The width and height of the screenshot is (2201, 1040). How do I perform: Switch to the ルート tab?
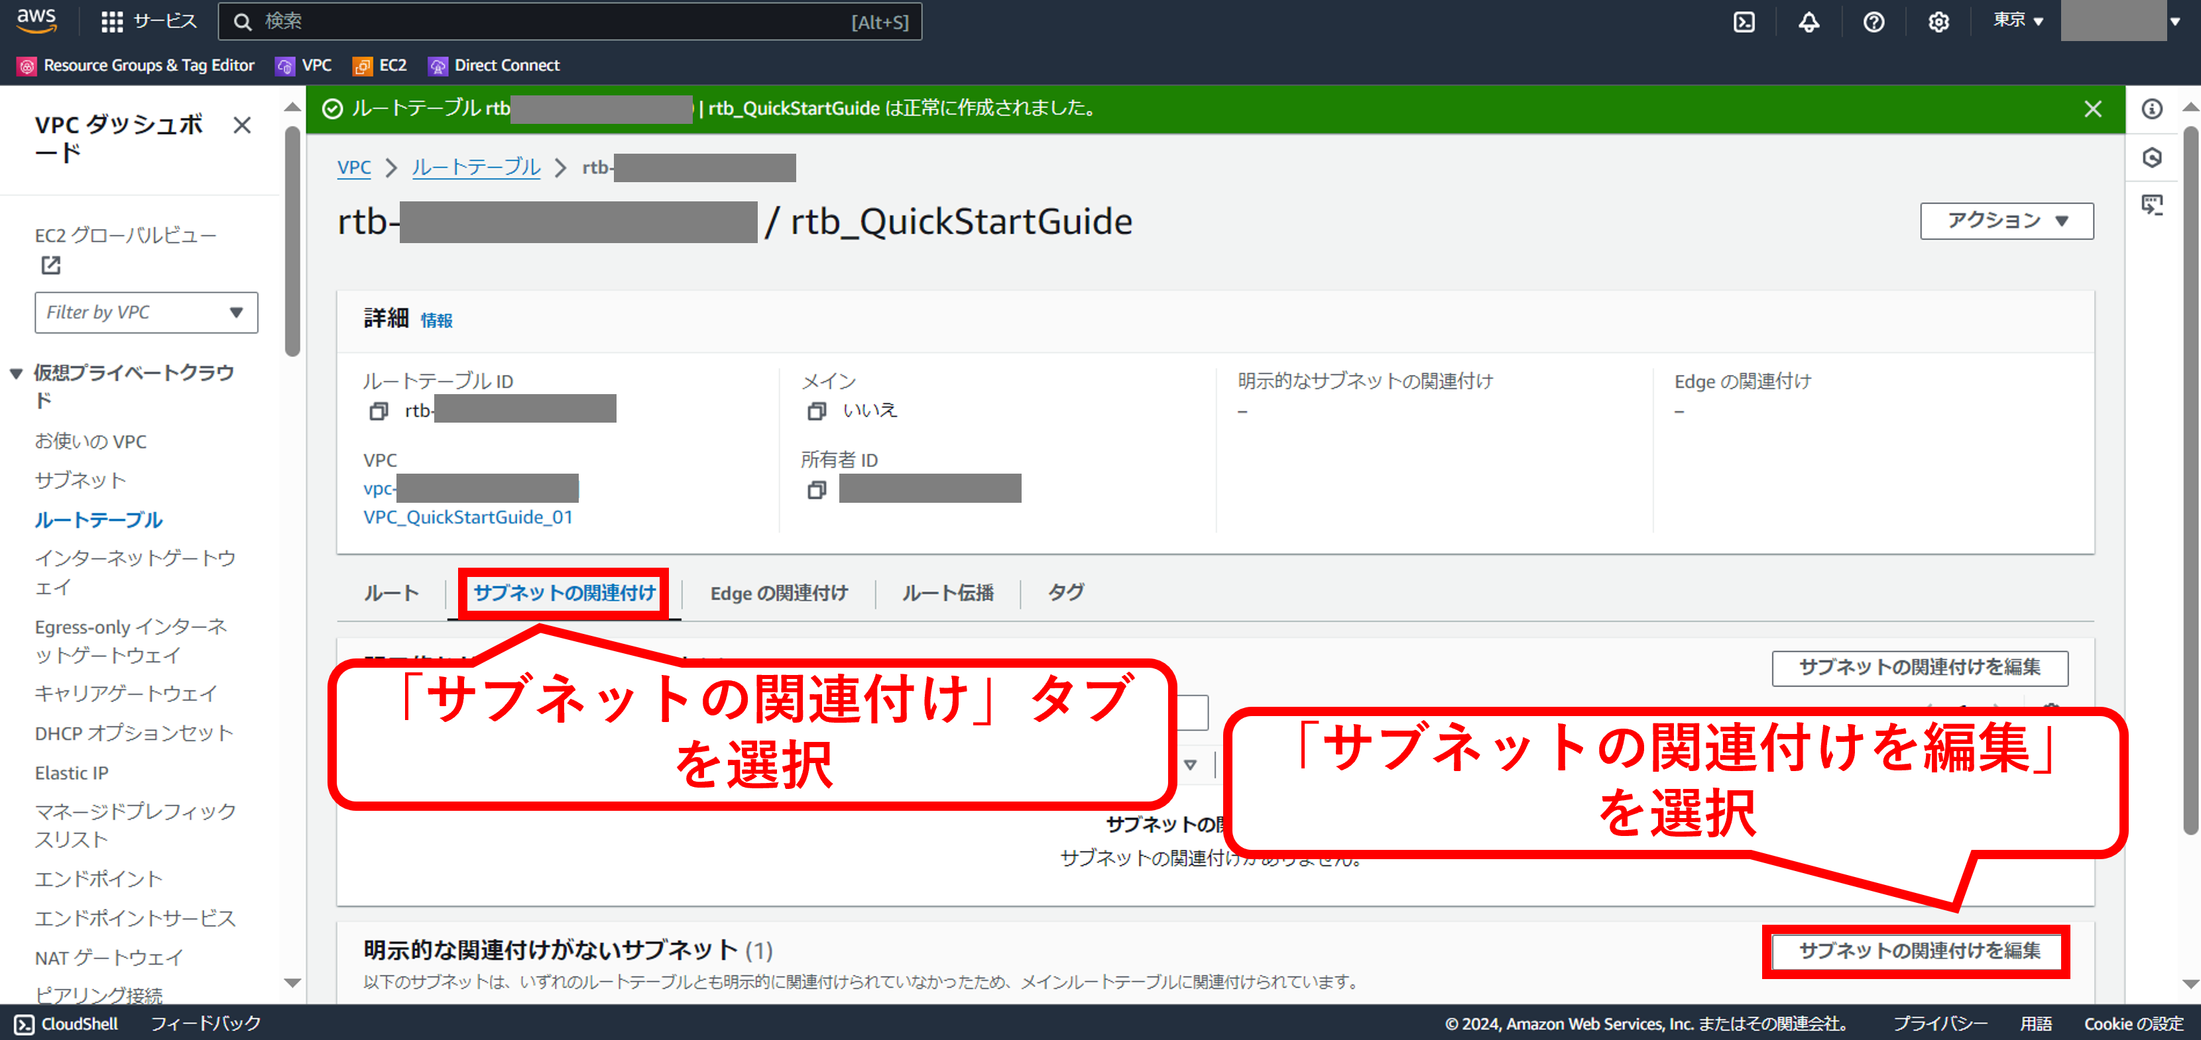390,593
